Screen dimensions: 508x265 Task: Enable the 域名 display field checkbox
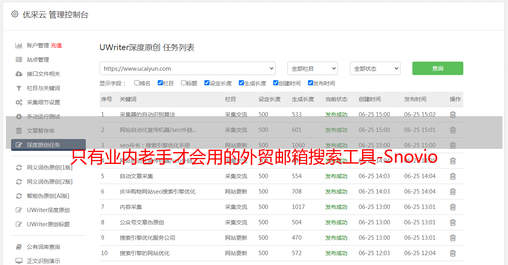[137, 83]
